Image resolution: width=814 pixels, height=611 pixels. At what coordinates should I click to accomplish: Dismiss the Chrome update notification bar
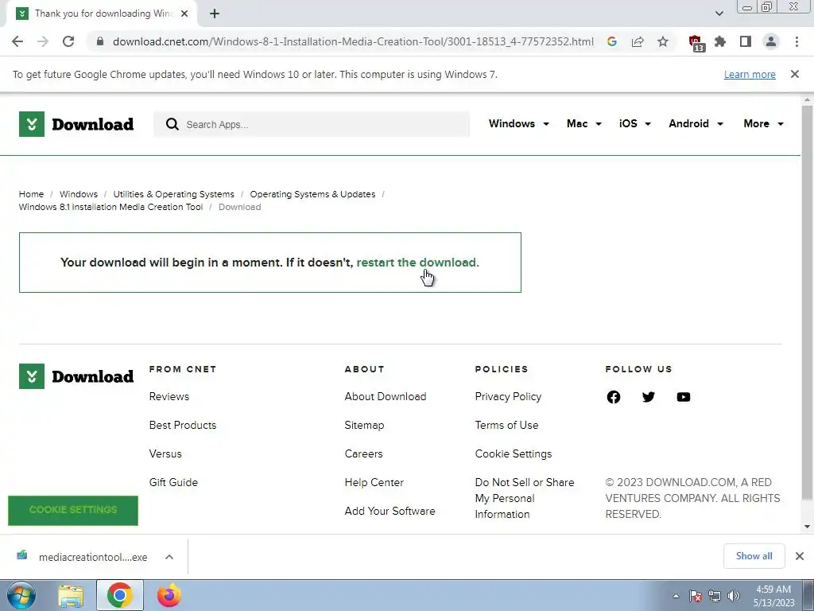795,74
